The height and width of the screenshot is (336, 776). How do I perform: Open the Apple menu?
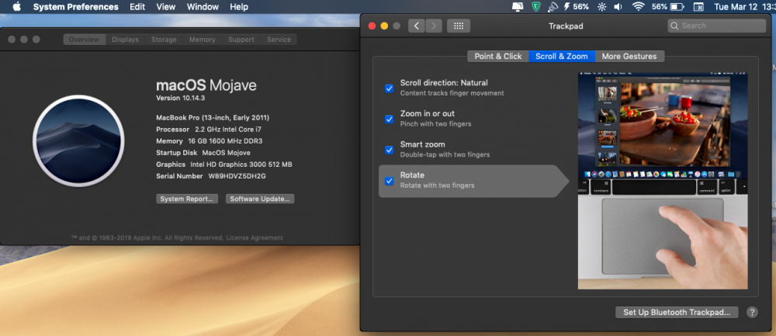tap(16, 6)
